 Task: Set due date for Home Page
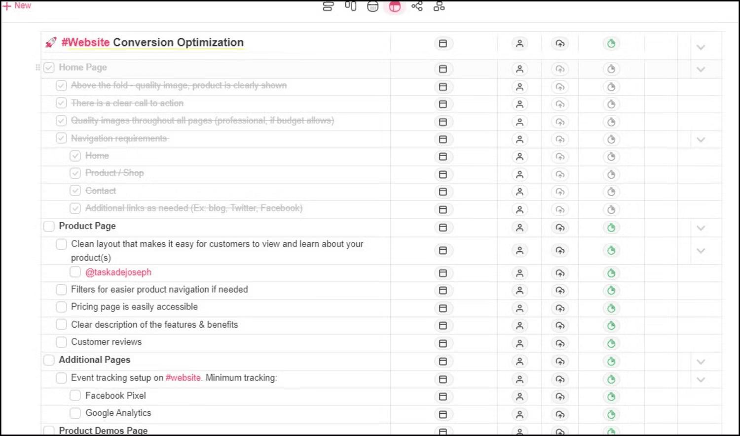coord(443,69)
